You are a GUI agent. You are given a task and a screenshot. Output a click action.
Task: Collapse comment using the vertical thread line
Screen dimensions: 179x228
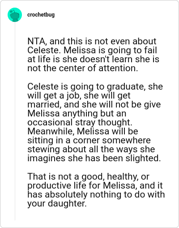coord(15,121)
